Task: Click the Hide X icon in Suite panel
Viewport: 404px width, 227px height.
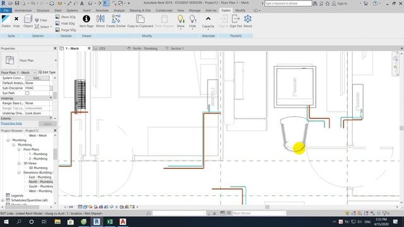Action: 16,19
